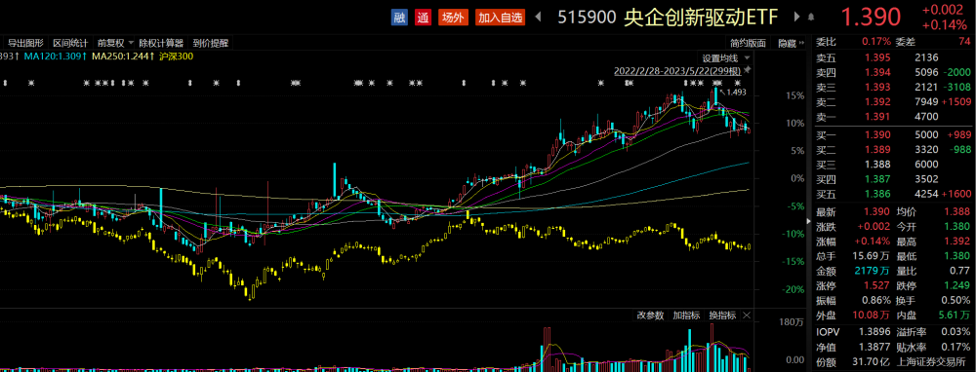Image resolution: width=976 pixels, height=372 pixels.
Task: Click the 委比 value 0.17%
Action: 876,42
